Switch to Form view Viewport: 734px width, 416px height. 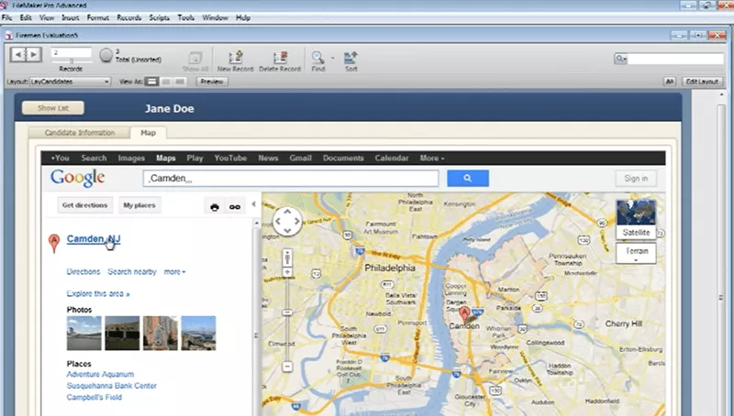click(x=151, y=82)
